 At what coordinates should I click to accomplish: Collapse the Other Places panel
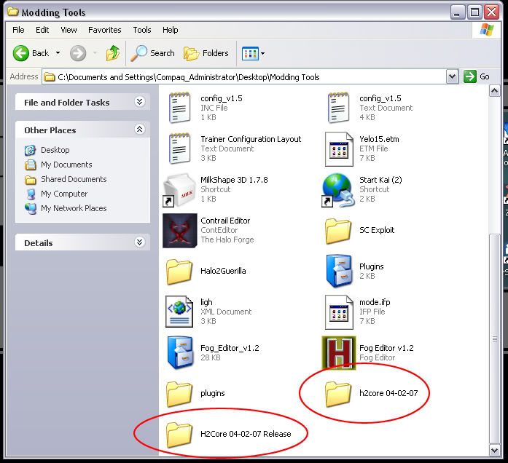(140, 130)
